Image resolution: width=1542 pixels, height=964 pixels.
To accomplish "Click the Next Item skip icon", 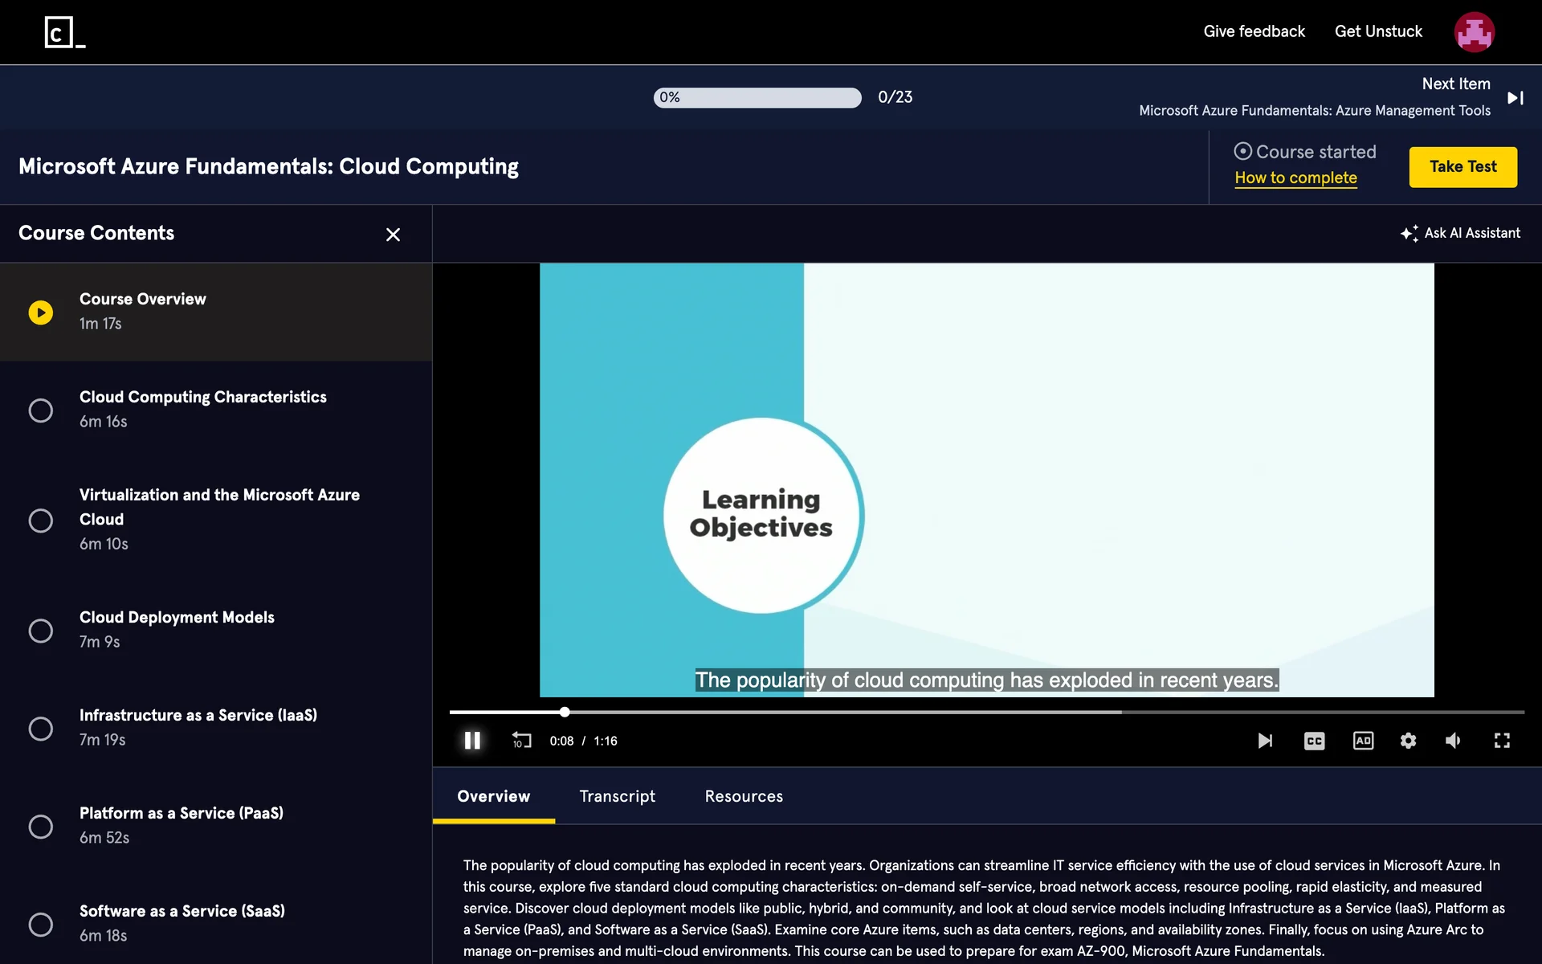I will point(1515,98).
